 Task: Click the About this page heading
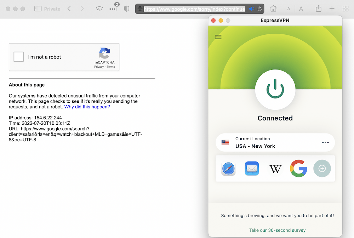(x=27, y=85)
